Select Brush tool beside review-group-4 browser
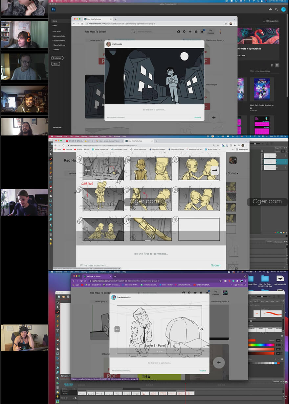 tap(57, 312)
